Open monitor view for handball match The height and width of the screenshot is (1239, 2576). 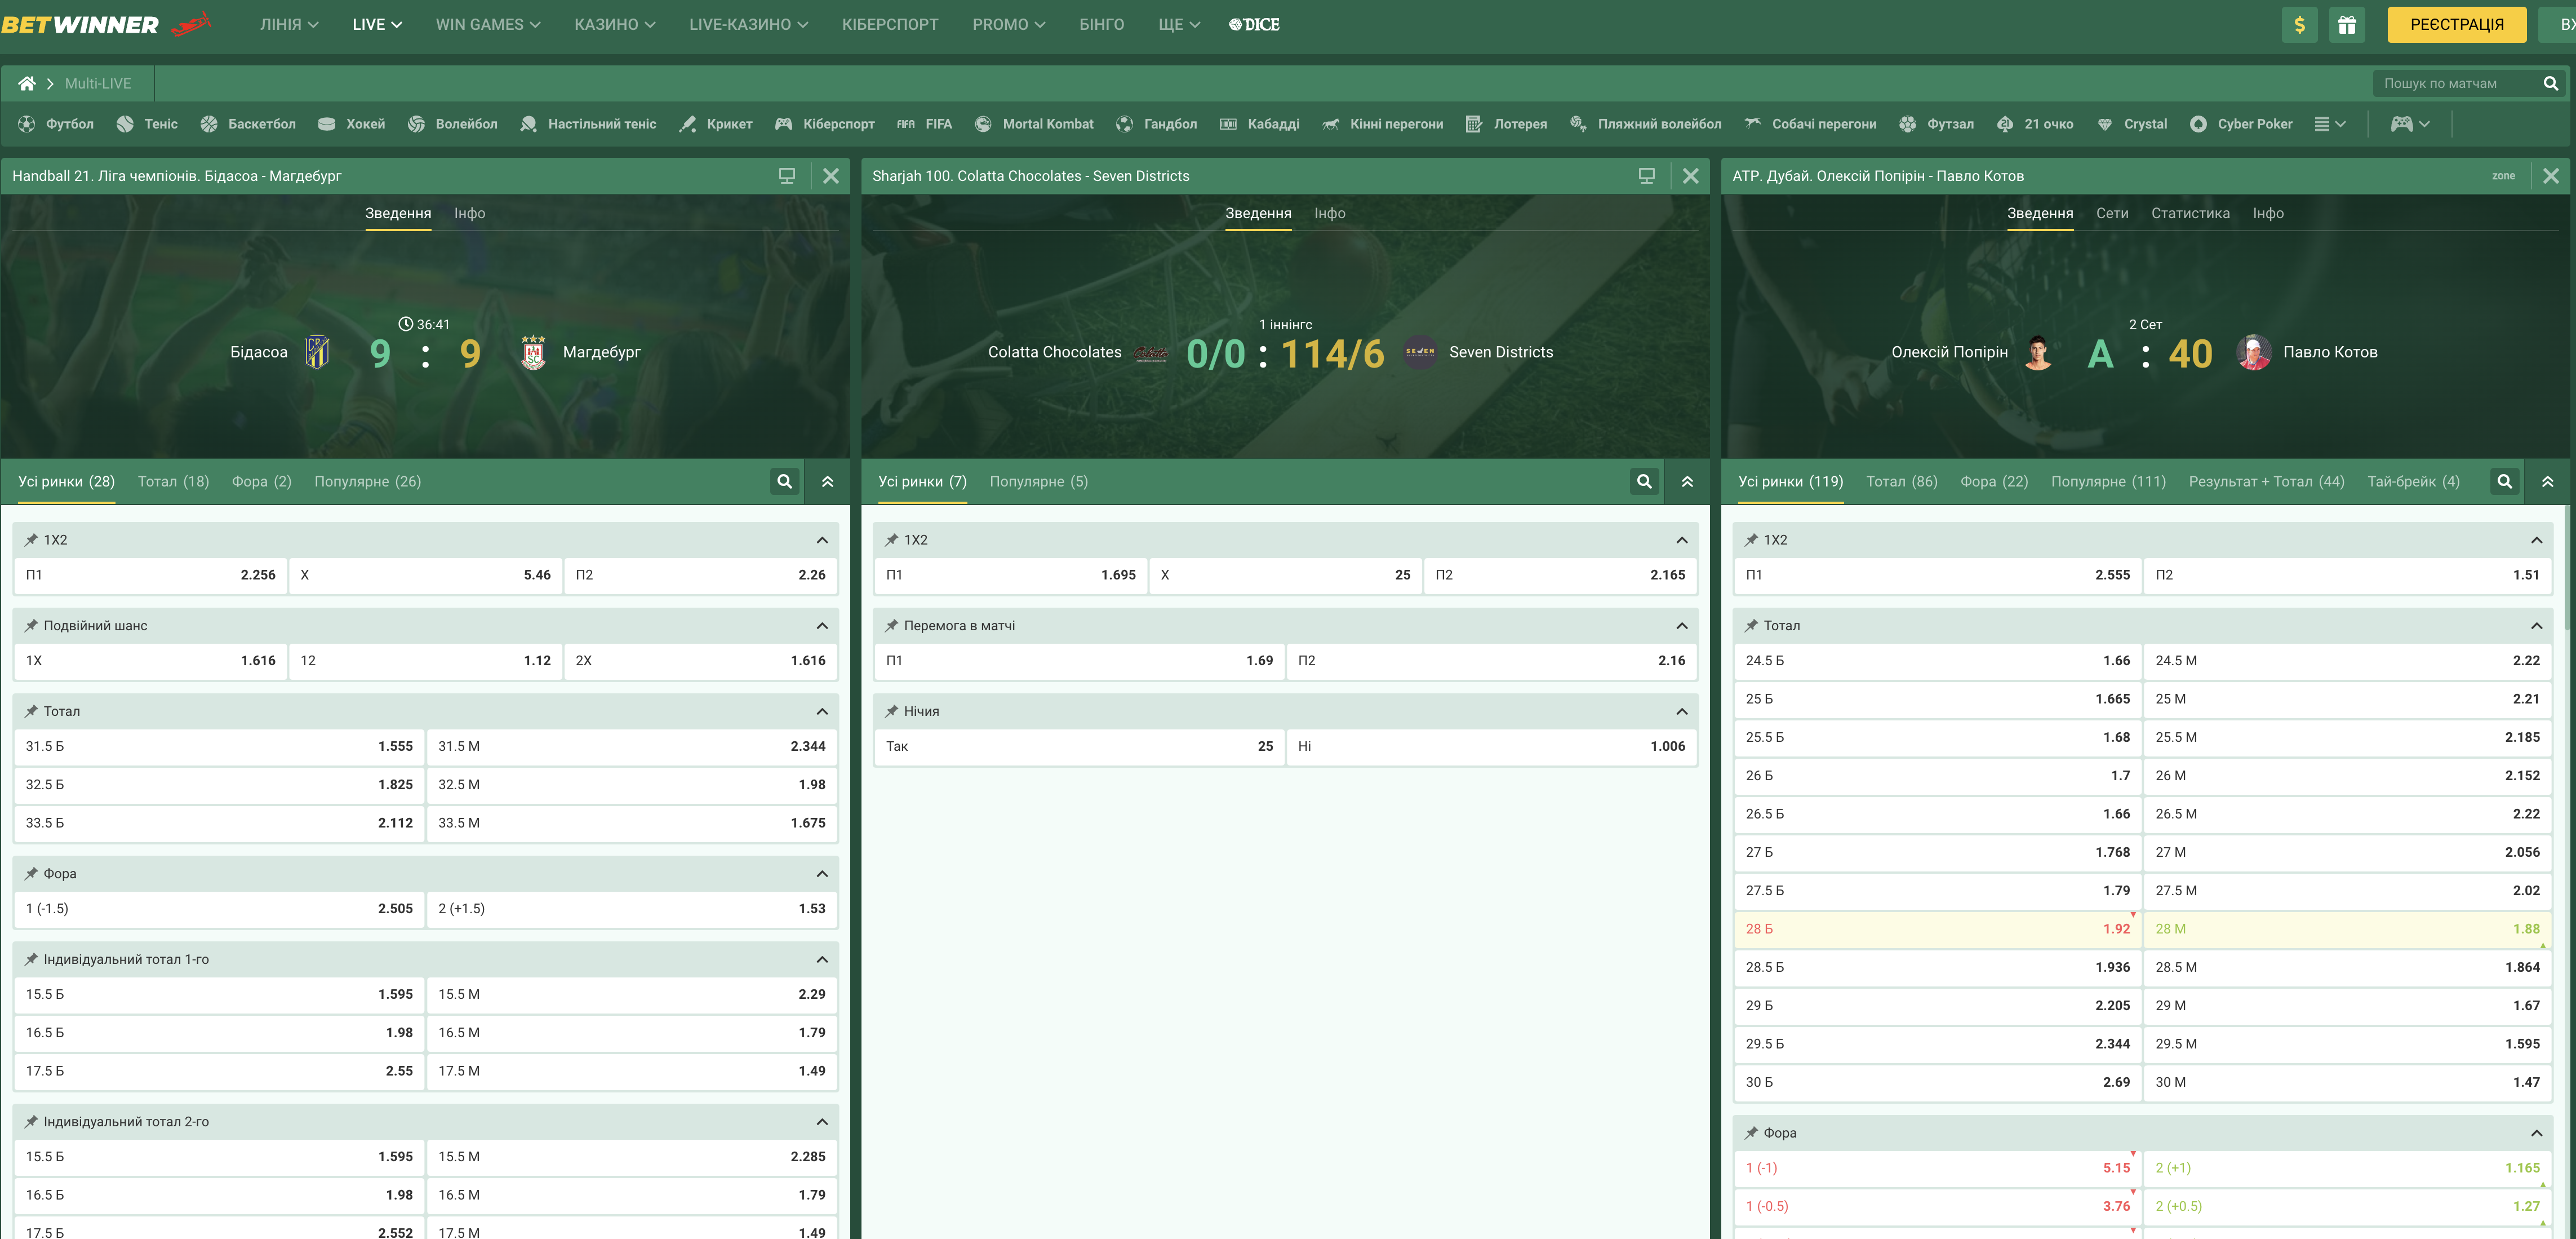tap(787, 176)
